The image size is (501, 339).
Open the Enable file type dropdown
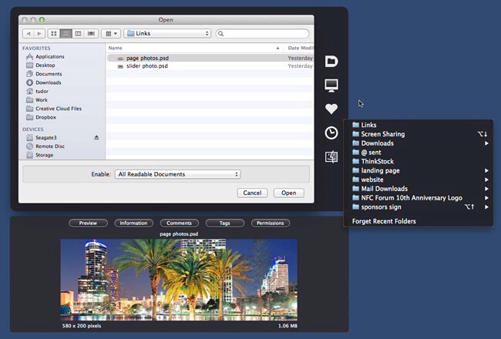(177, 174)
